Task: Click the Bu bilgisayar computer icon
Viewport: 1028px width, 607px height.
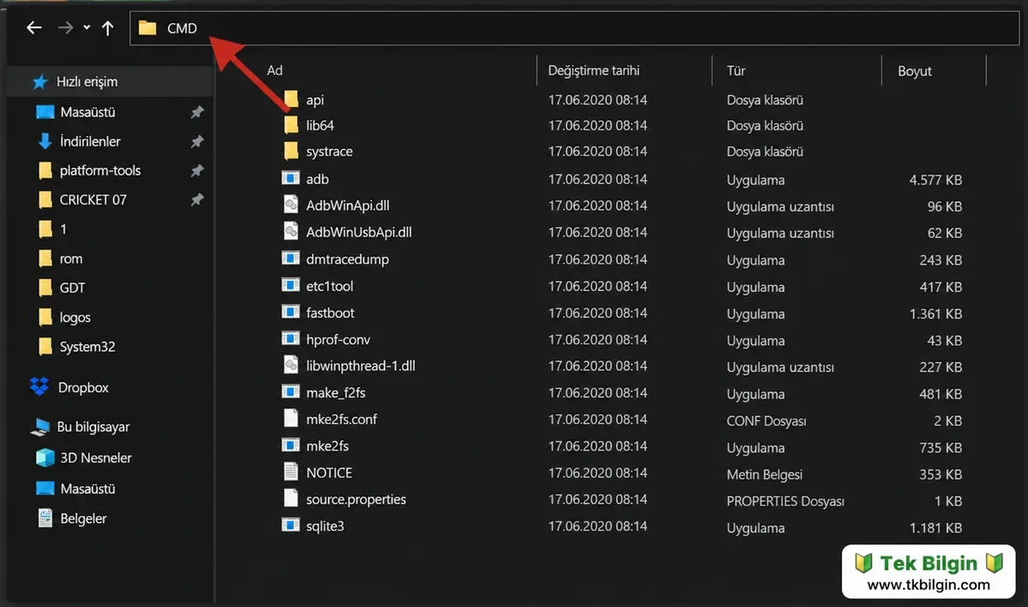Action: pos(40,427)
